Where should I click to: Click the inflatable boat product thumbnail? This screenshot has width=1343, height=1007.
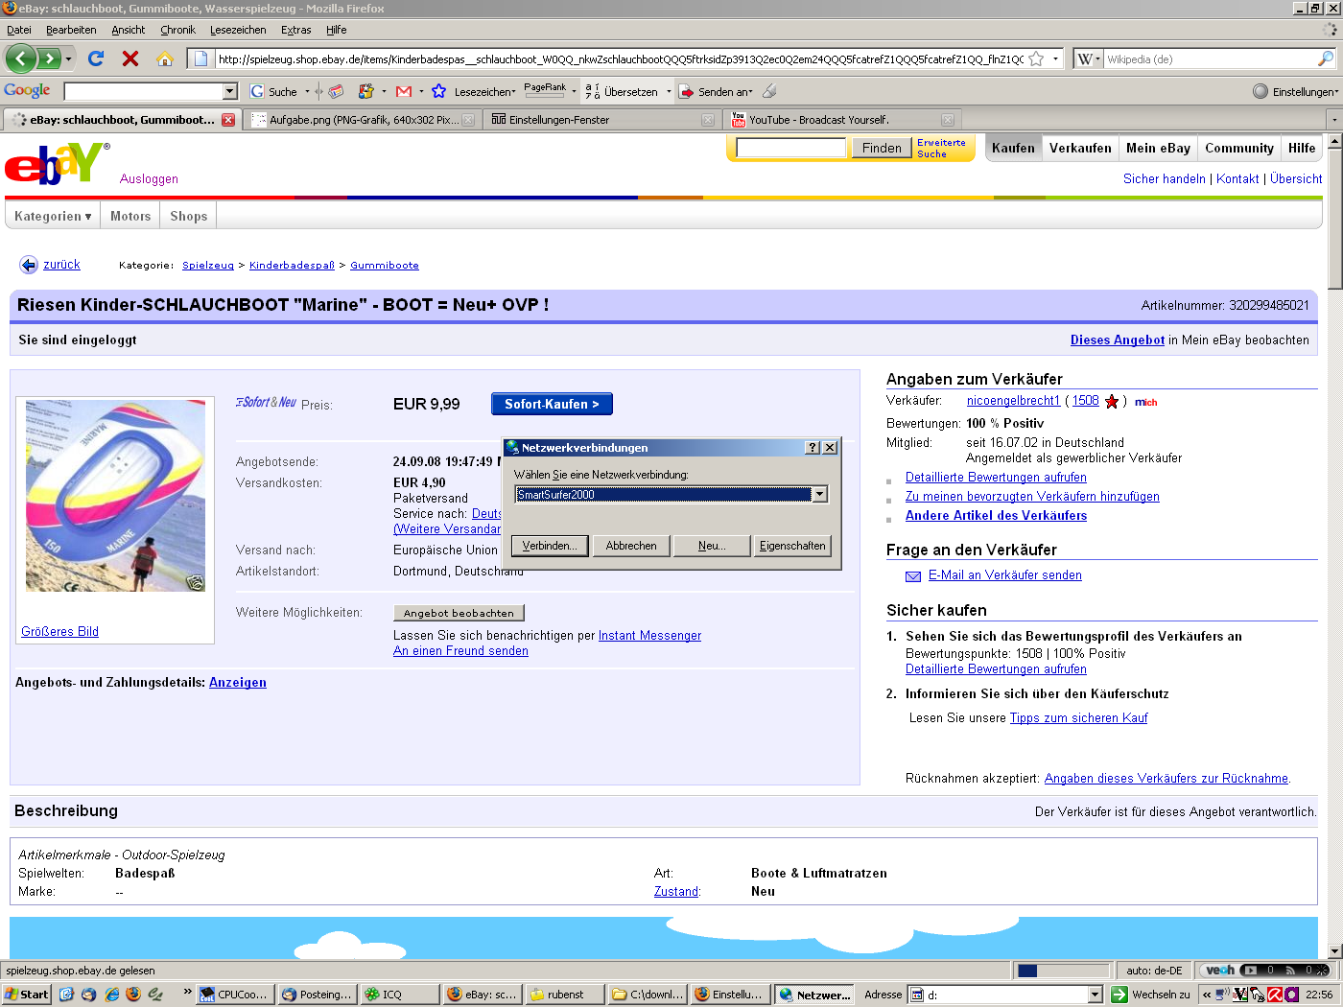tap(115, 495)
